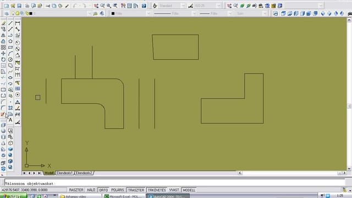Select the Multiline Text A tool
Image resolution: width=352 pixels, height=198 pixels.
[10, 120]
